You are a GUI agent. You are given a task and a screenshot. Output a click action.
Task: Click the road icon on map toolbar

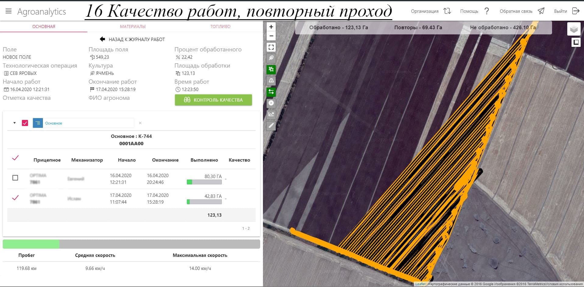[x=271, y=81]
